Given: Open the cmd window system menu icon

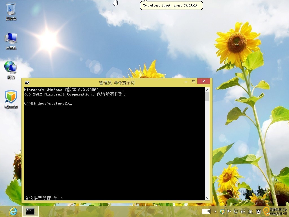Looking at the screenshot, I should point(27,83).
